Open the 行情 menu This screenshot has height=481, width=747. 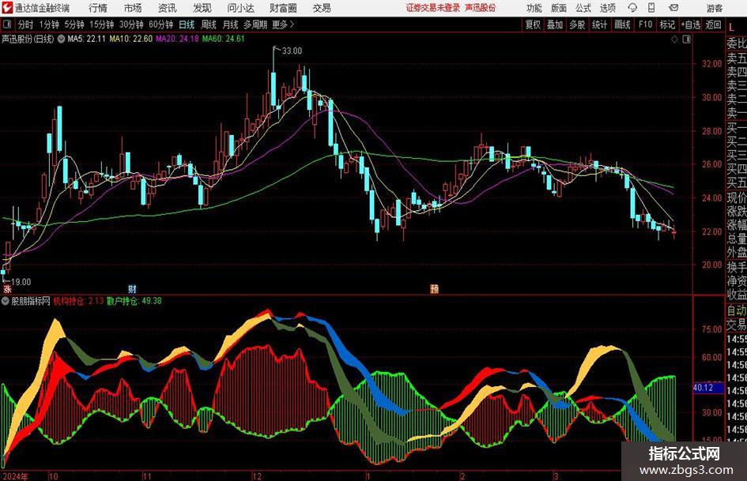98,8
